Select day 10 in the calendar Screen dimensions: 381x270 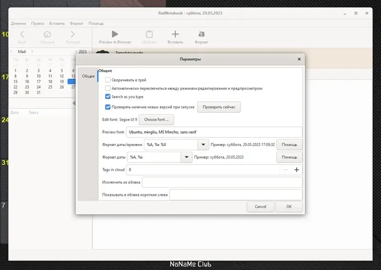point(39,76)
